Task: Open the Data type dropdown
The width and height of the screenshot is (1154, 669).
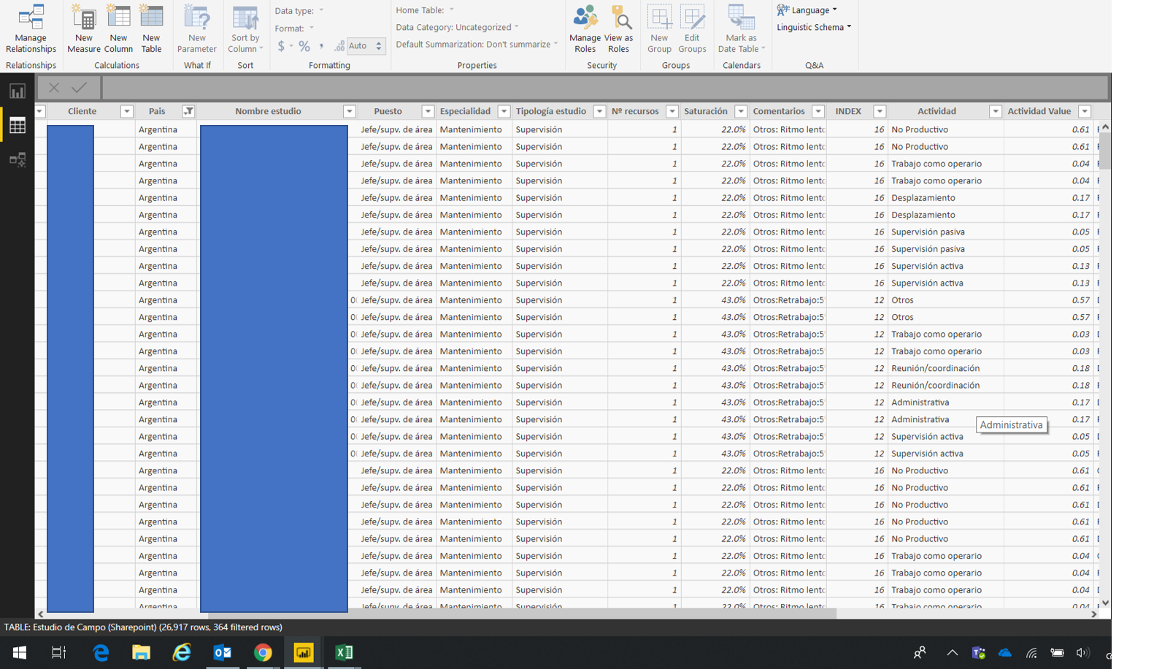Action: (299, 11)
